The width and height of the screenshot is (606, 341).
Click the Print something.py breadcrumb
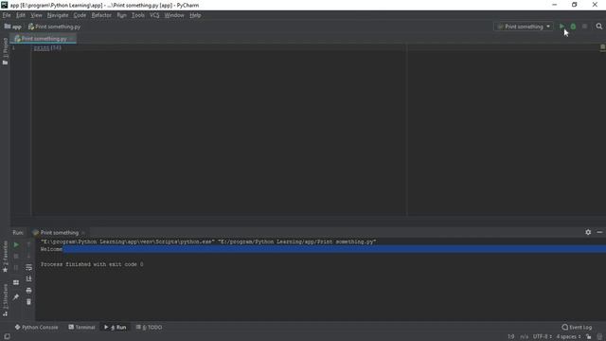[x=55, y=27]
